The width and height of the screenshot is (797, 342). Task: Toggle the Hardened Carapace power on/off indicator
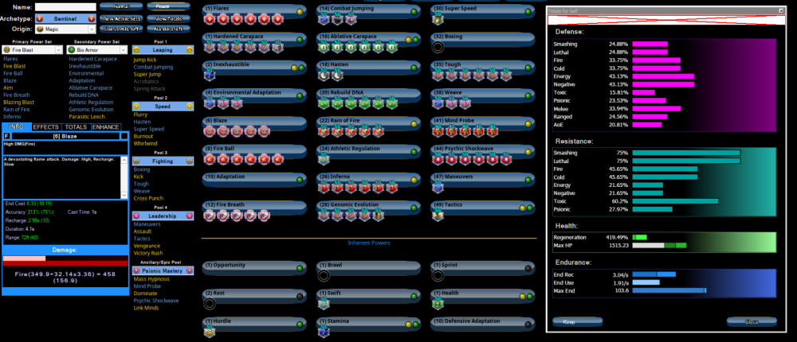(x=300, y=39)
